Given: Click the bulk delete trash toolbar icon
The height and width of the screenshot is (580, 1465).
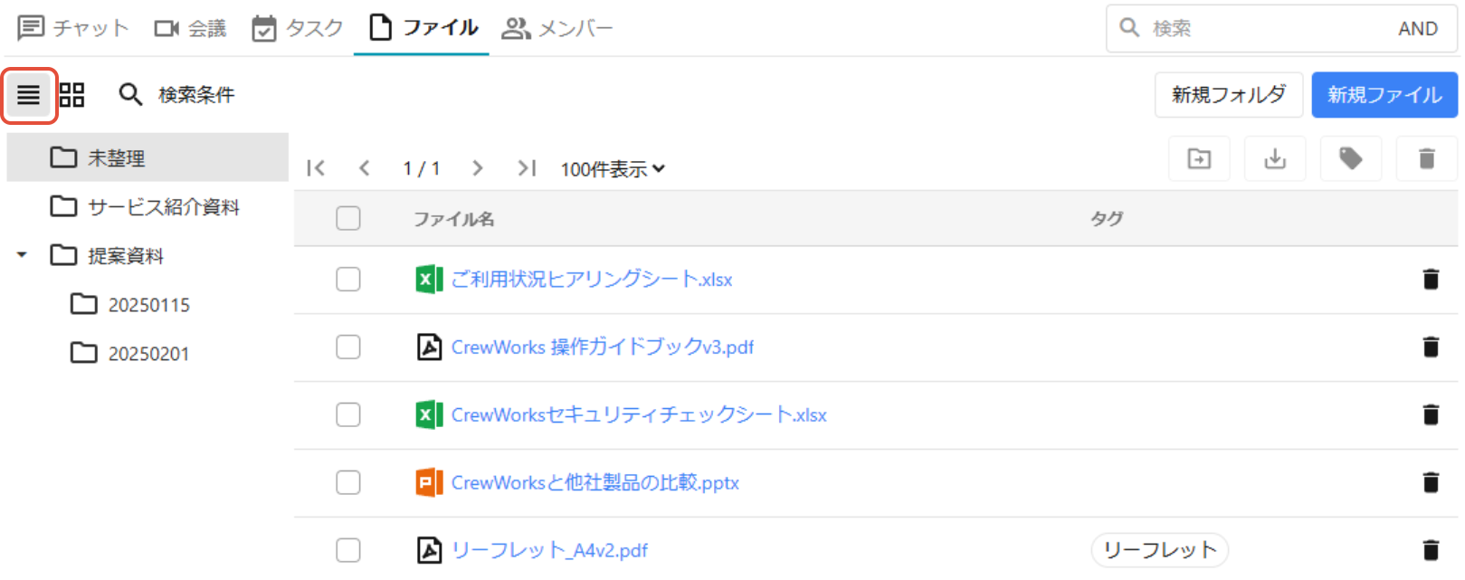Looking at the screenshot, I should (1427, 159).
